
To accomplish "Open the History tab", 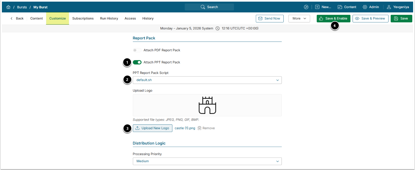I will point(148,18).
